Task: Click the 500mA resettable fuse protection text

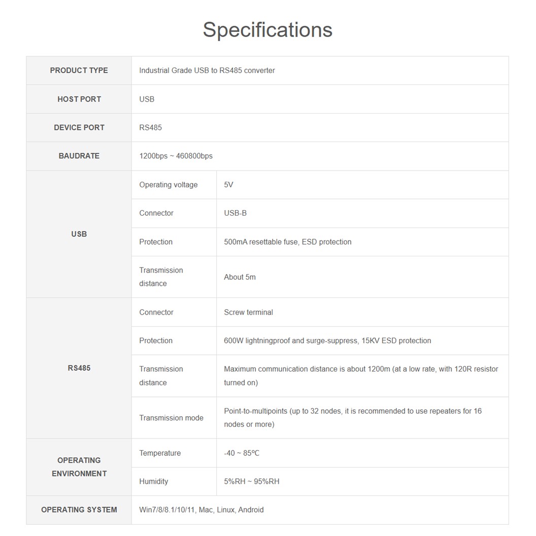Action: click(x=287, y=242)
